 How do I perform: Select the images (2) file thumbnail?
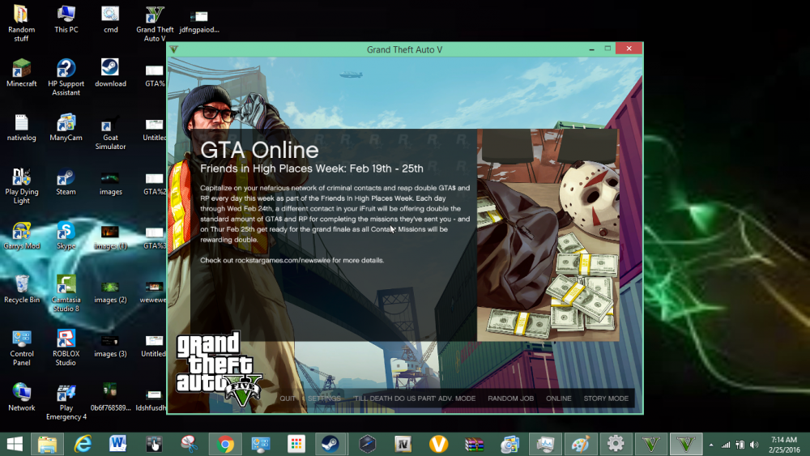[x=110, y=292]
